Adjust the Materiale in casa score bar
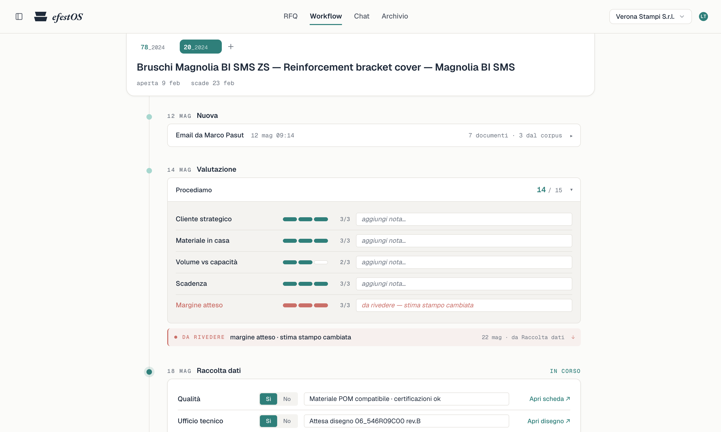The image size is (721, 432). tap(305, 241)
